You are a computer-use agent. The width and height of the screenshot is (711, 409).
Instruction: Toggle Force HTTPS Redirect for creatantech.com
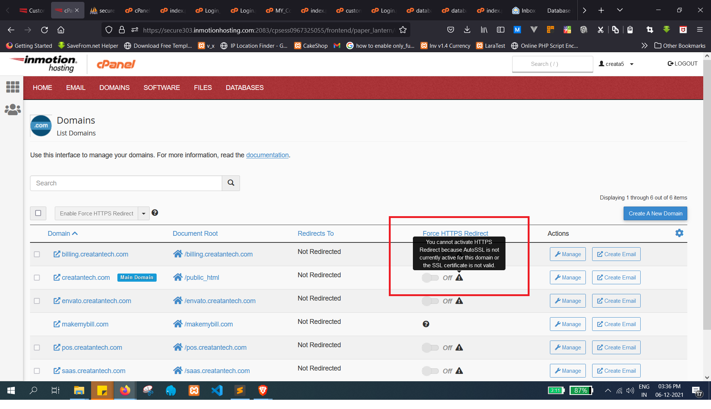click(430, 278)
